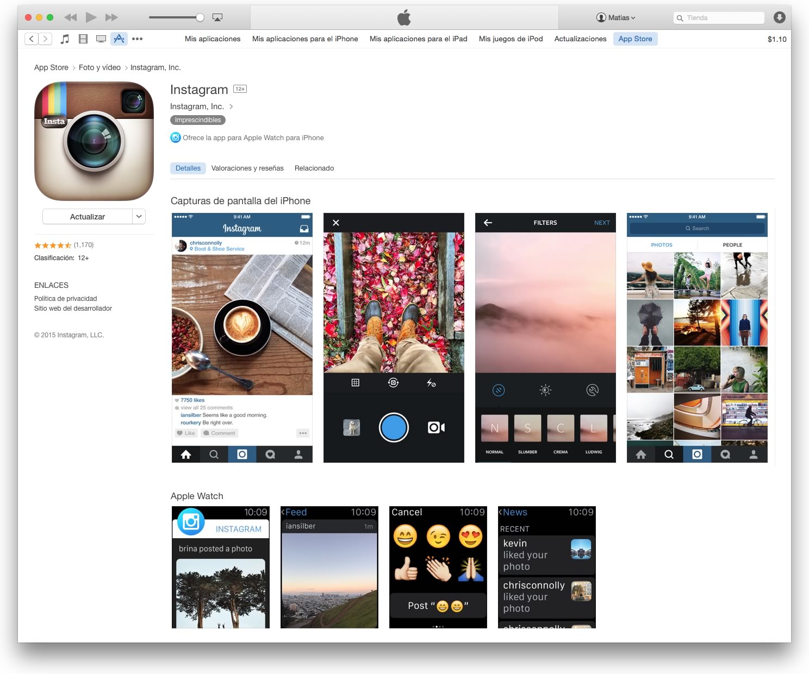Screen dimensions: 809x674
Task: Select the App Store tab
Action: coord(635,39)
